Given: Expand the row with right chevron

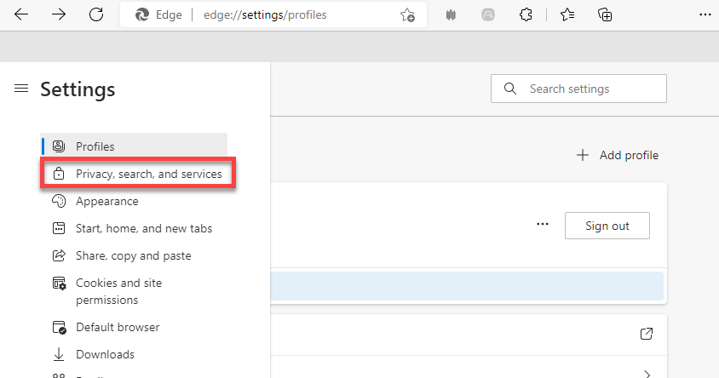Looking at the screenshot, I should coord(647,373).
